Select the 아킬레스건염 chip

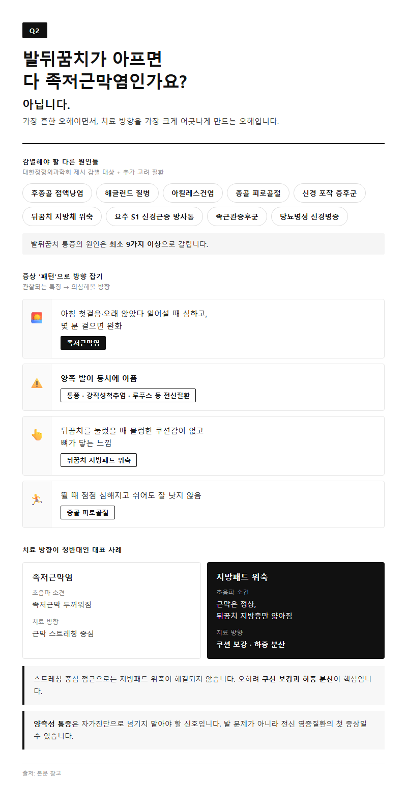[193, 193]
